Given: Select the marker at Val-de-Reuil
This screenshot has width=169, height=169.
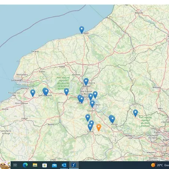Looking at the screenshot, I should (x=92, y=104).
